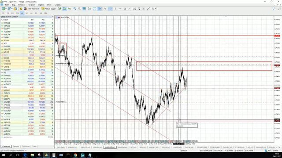Select the equidistant channel tool

134,9
